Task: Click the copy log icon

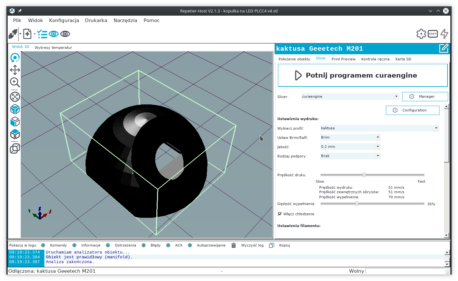Action: [272, 245]
